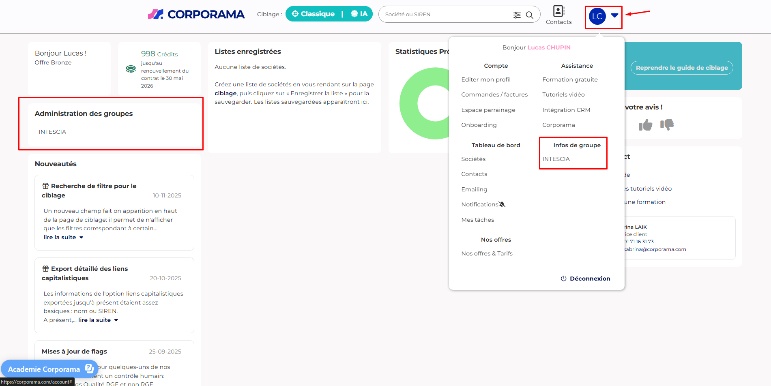
Task: Click the magnifying glass search icon
Action: (529, 15)
